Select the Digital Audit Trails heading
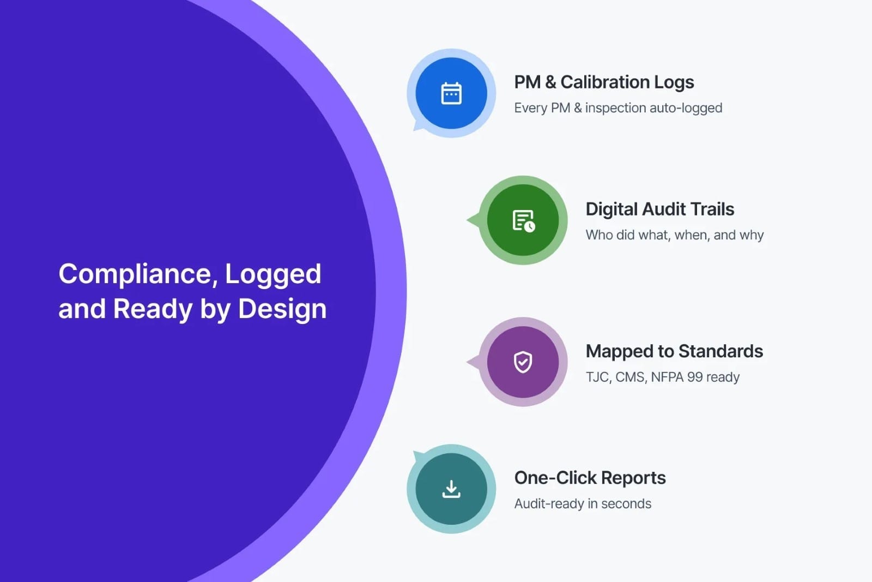The height and width of the screenshot is (582, 872). point(659,209)
